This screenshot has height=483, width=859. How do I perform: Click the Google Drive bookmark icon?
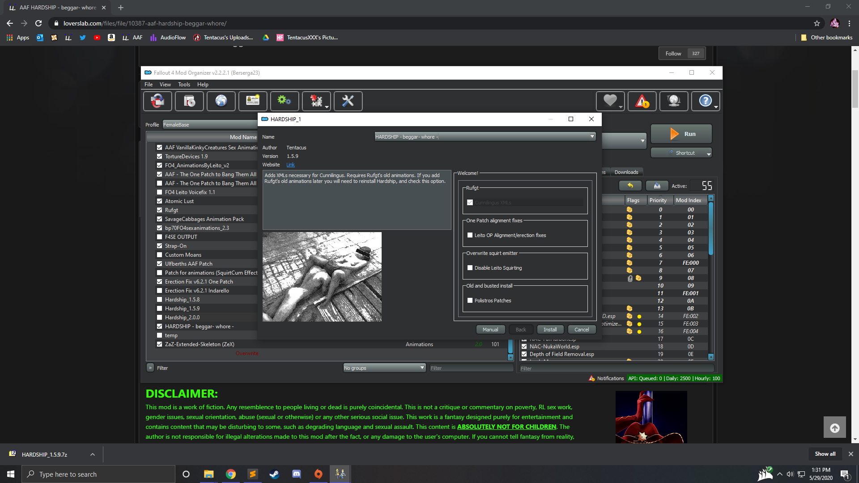click(x=266, y=38)
